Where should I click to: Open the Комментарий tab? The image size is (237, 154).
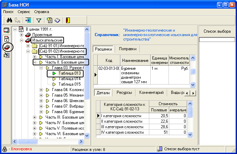click(x=151, y=92)
